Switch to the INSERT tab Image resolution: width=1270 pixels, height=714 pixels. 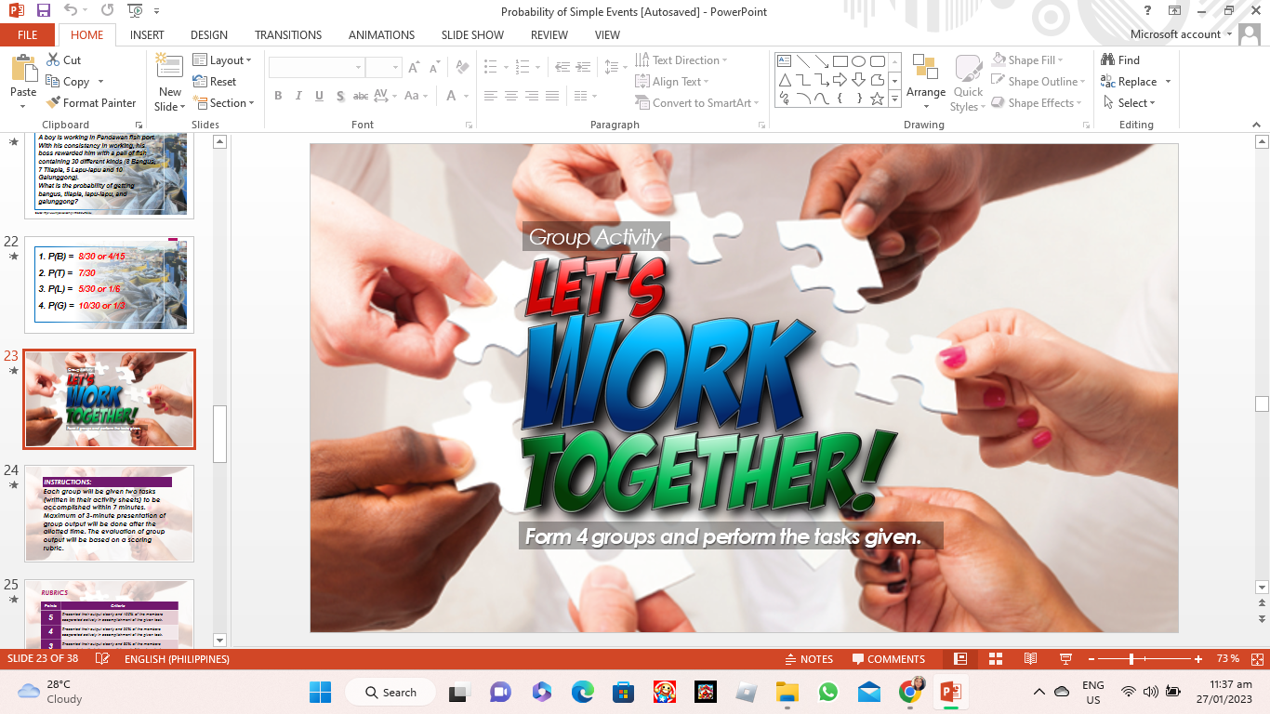(x=147, y=35)
